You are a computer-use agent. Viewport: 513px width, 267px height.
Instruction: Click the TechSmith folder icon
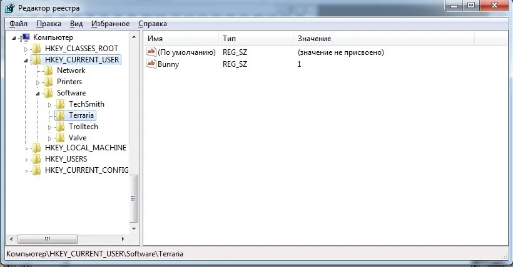pyautogui.click(x=61, y=104)
